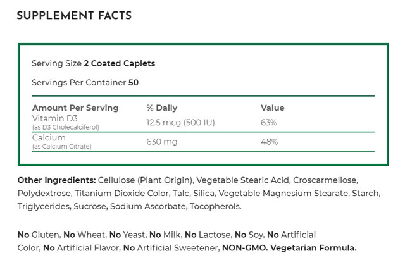Screen dimensions: 405x277
Task: Click the Serving Size 2 Coated Caplets line
Action: [93, 63]
